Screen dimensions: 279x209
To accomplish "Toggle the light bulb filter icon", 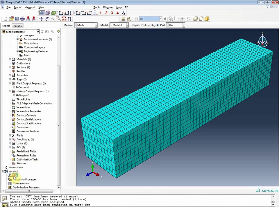I will tap(58, 32).
